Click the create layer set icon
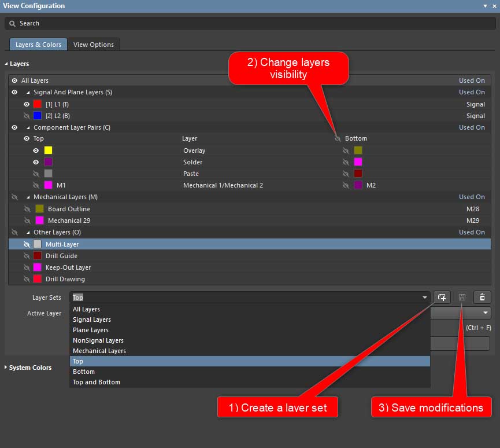 442,297
